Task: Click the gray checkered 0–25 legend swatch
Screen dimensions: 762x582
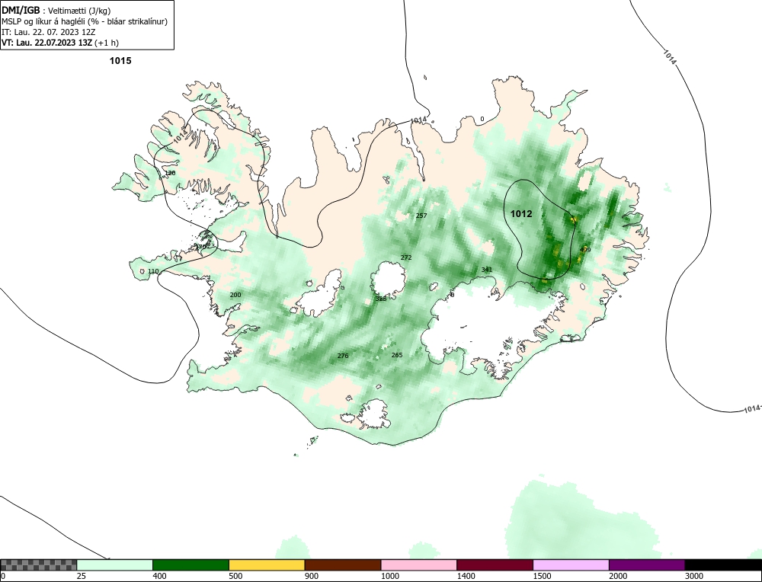Action: pyautogui.click(x=38, y=565)
